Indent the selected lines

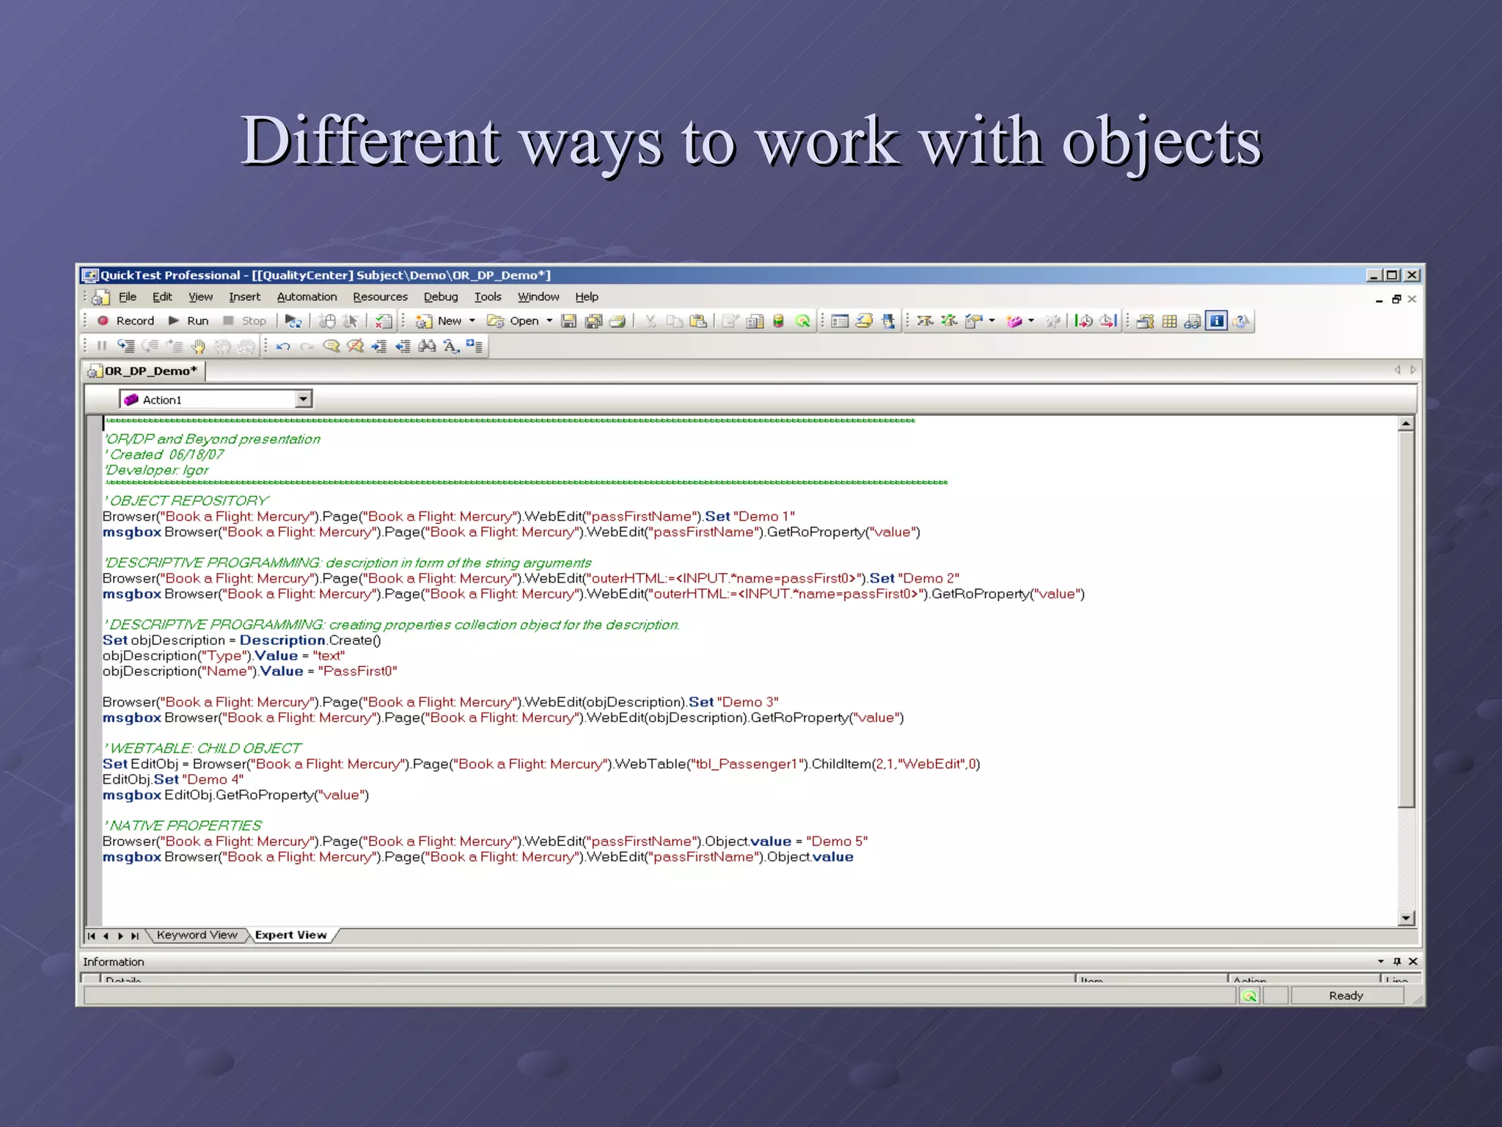(x=379, y=346)
